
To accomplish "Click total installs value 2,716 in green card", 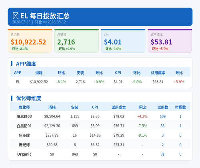I will 66,42.
